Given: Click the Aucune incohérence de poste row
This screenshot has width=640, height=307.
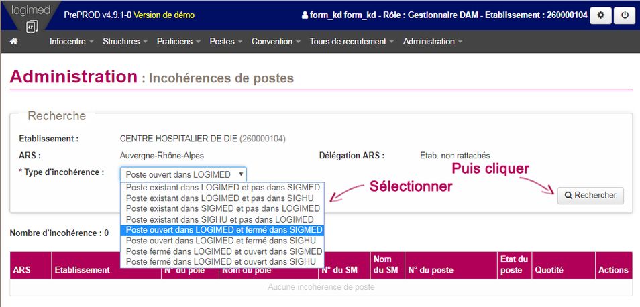Looking at the screenshot, I should 321,287.
